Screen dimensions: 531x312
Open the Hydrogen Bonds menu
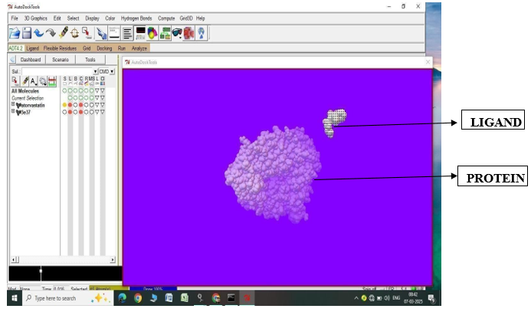pos(137,18)
